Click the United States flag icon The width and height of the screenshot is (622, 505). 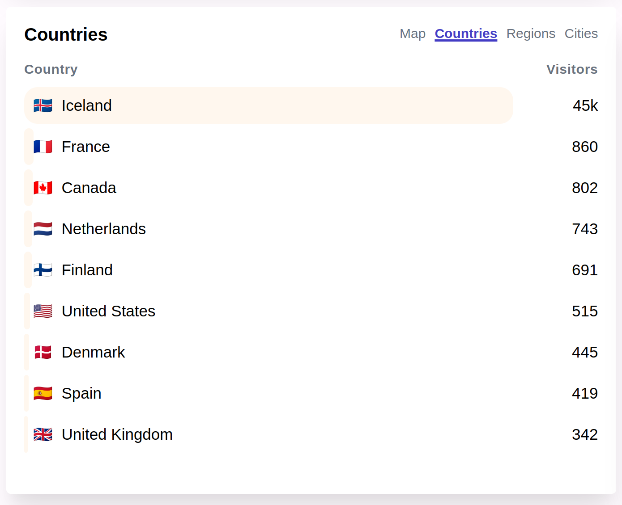coord(43,311)
